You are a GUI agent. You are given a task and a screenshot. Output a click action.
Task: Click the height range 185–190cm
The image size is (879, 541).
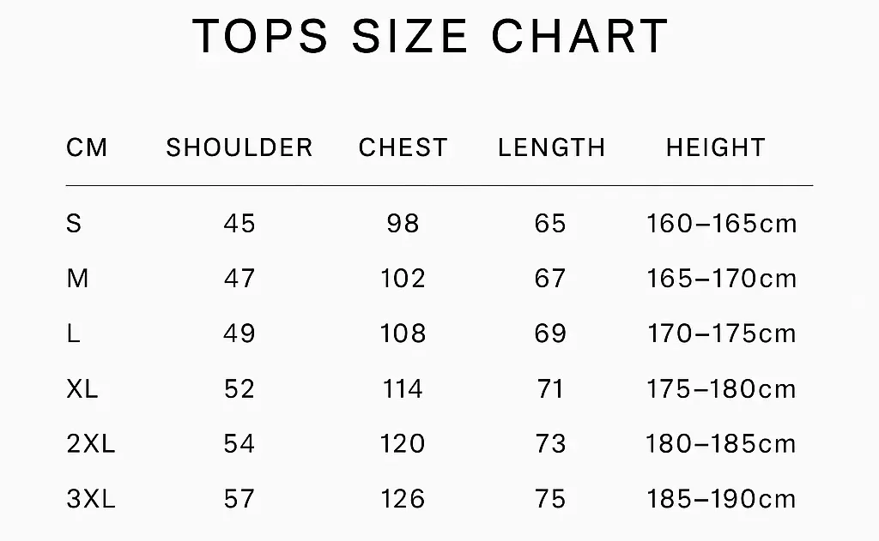[722, 499]
